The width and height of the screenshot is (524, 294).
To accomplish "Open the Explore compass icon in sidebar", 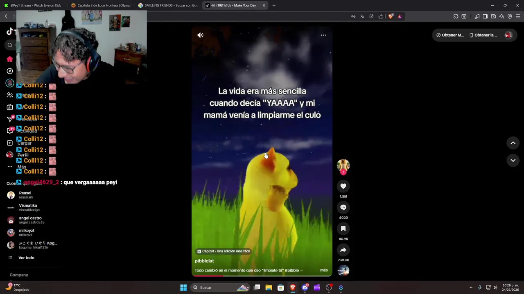I will coord(10,71).
